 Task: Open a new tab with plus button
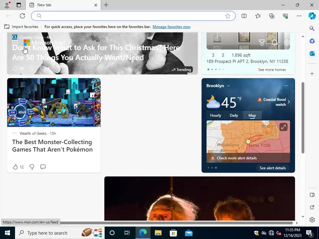(106, 5)
